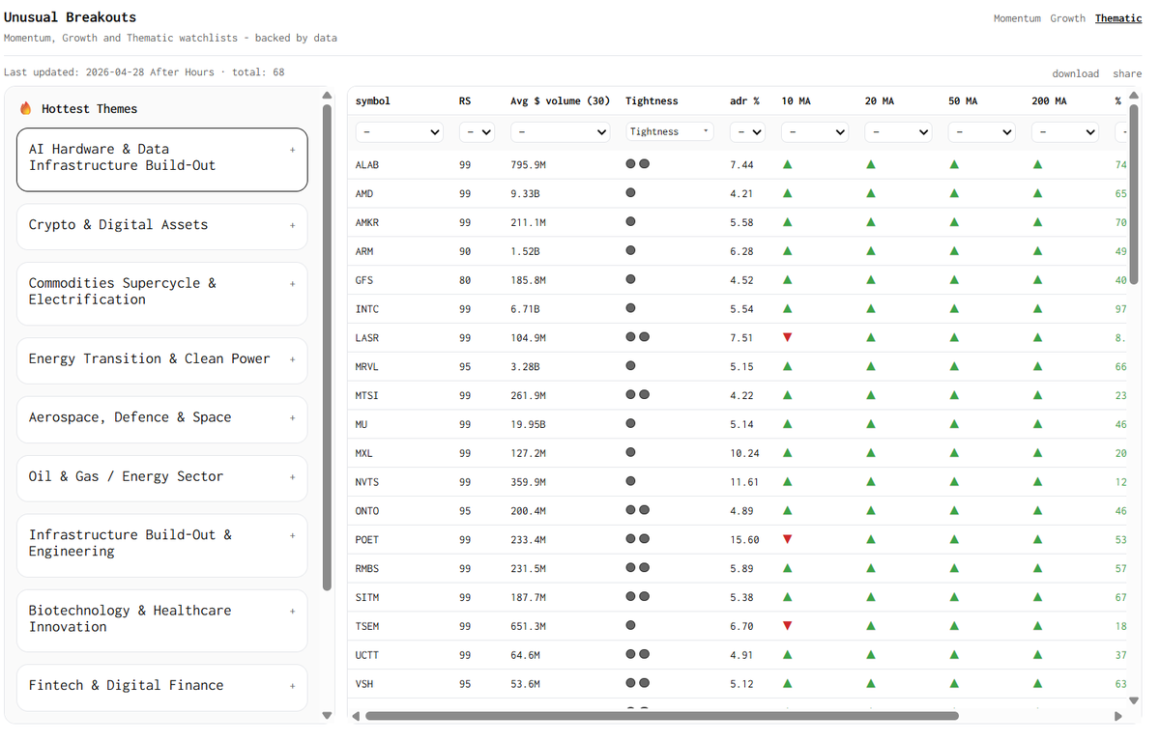
Task: Click the INTC 200 MA green arrow
Action: click(x=1038, y=309)
